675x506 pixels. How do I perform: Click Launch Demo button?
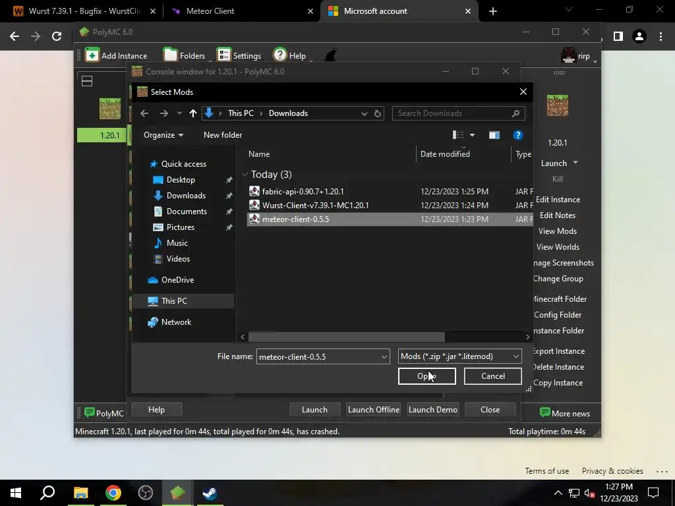[x=432, y=410]
